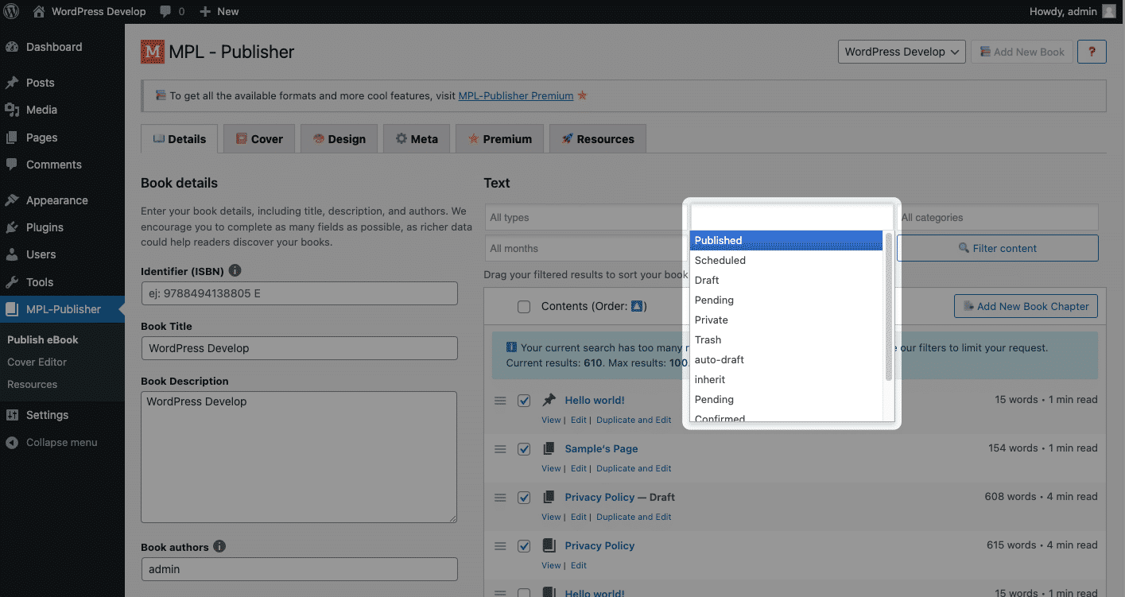
Task: Focus the Identifier ISBN input field
Action: (x=299, y=293)
